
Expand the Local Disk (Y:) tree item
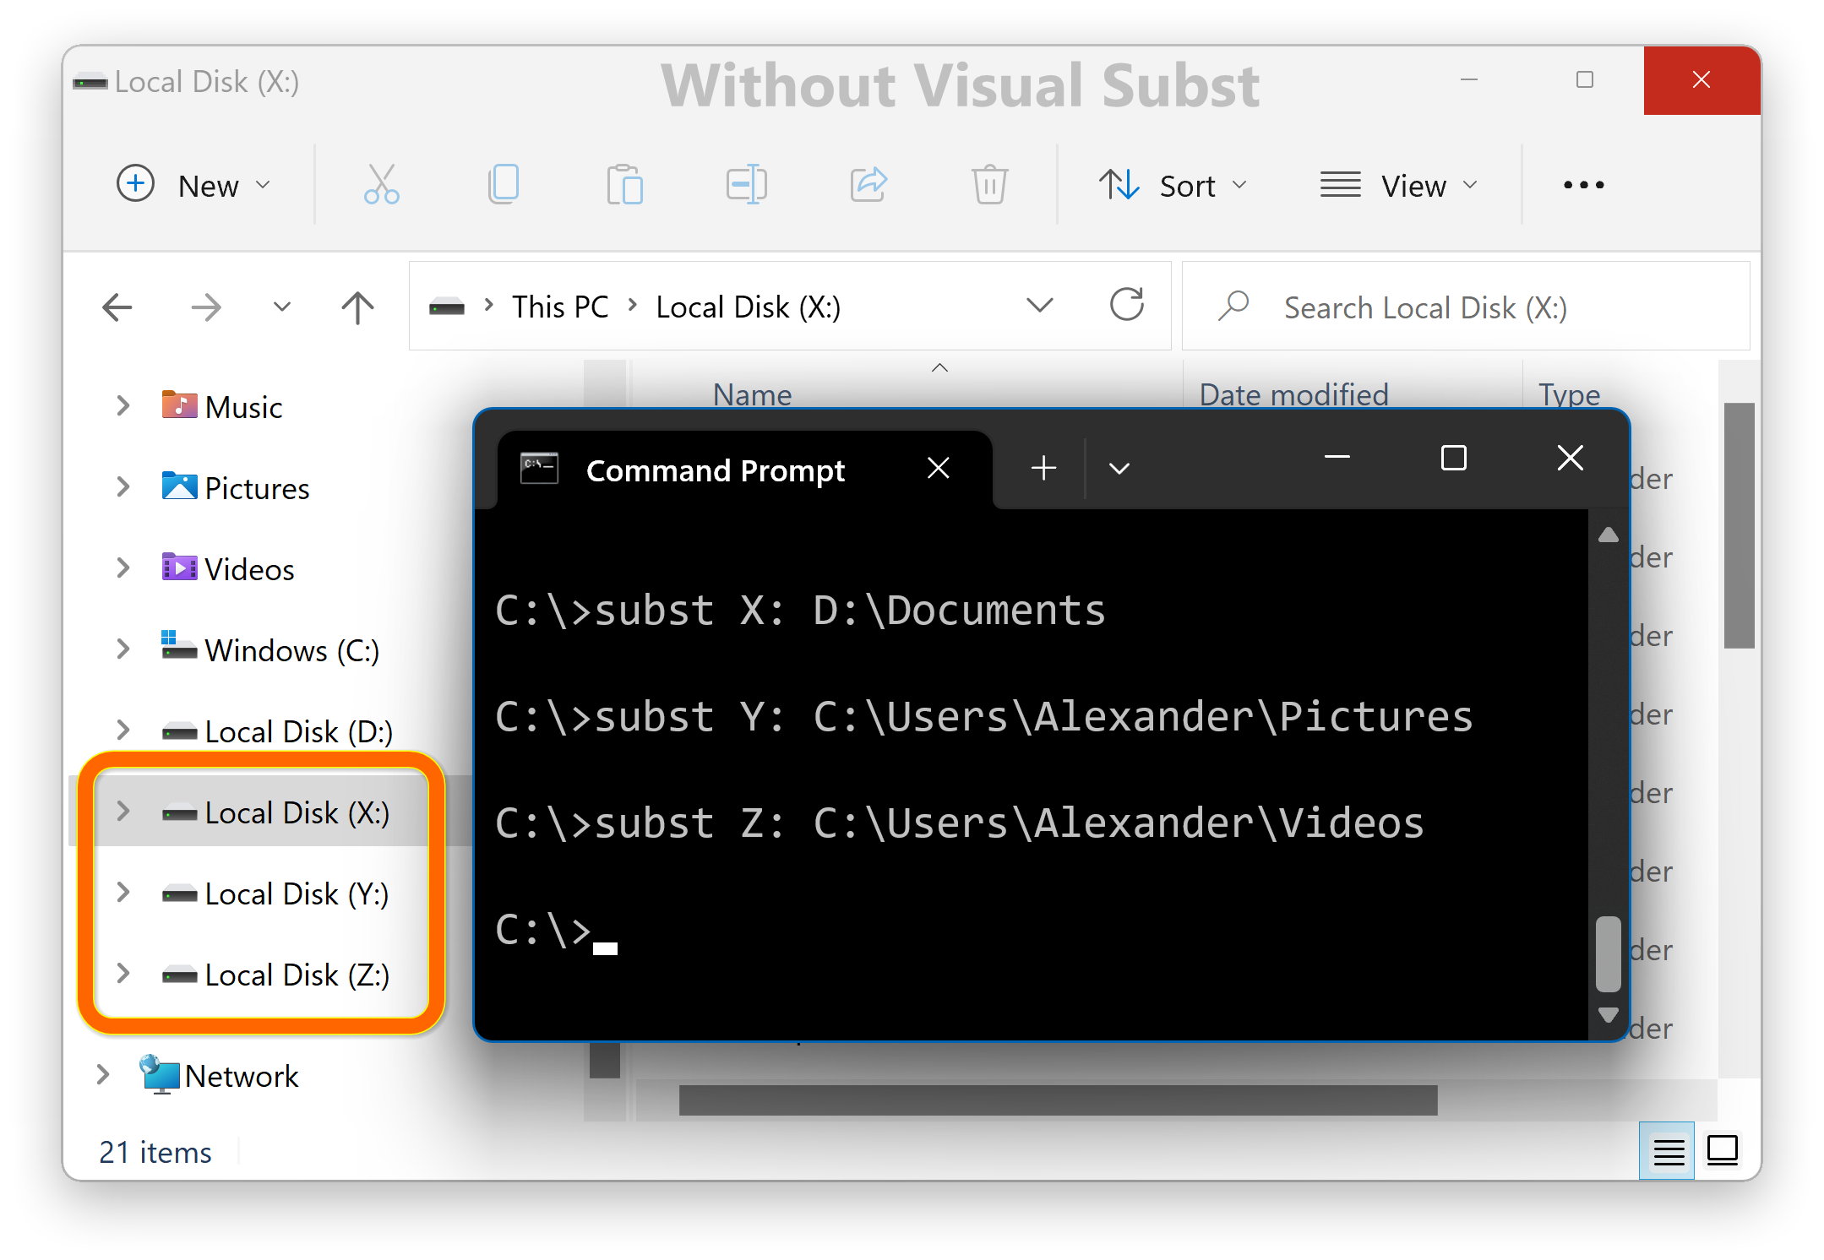pyautogui.click(x=122, y=893)
